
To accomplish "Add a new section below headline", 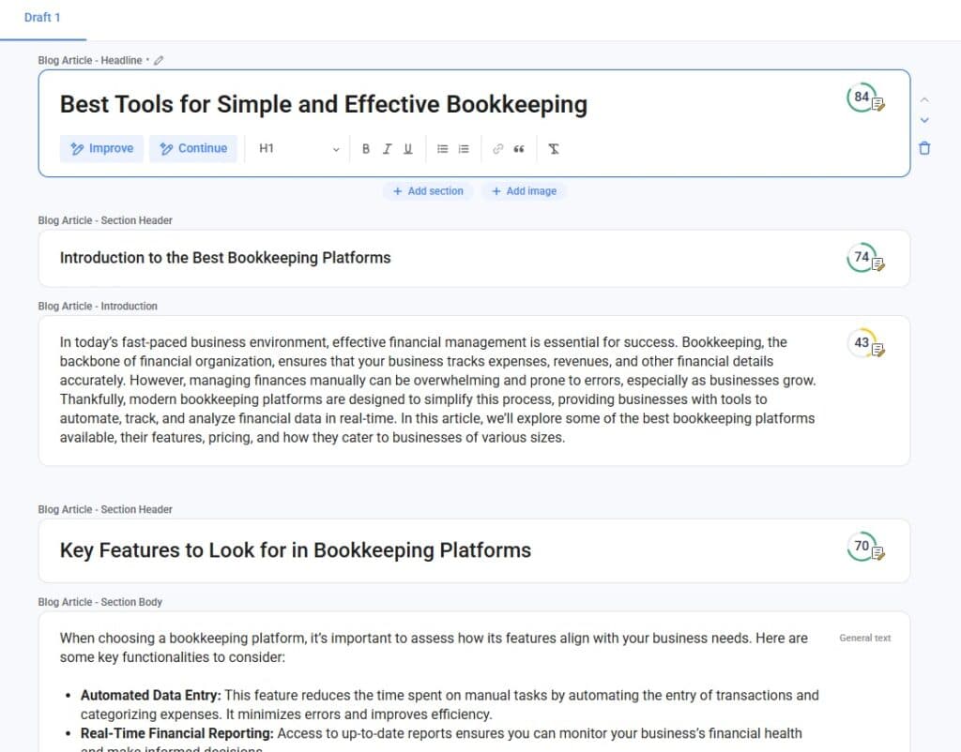I will pyautogui.click(x=428, y=191).
